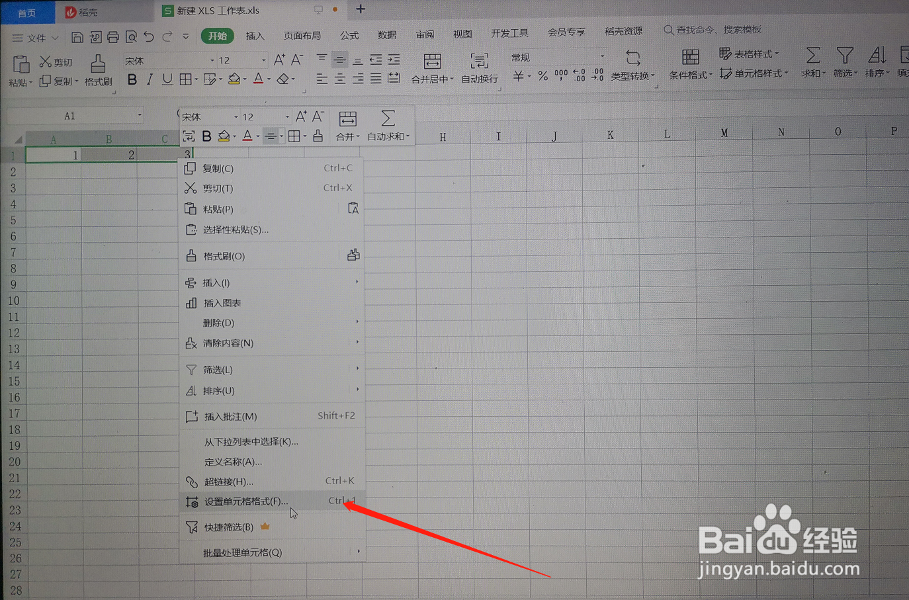Screen dimensions: 909x600
Task: Toggle Bold formatting
Action: point(132,79)
